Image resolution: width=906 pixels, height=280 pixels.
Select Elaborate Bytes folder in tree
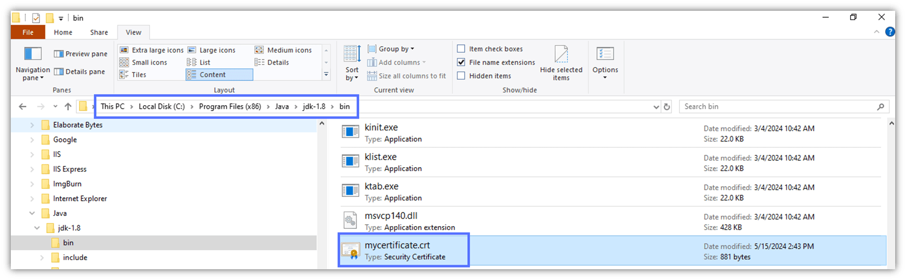pos(77,125)
